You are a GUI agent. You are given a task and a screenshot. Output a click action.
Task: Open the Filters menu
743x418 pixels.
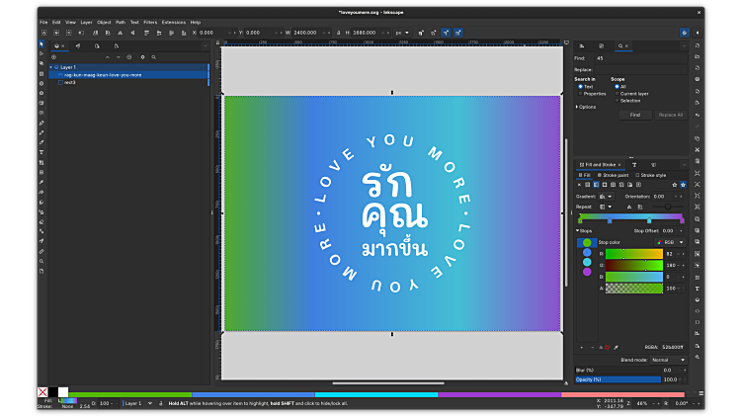[x=150, y=22]
